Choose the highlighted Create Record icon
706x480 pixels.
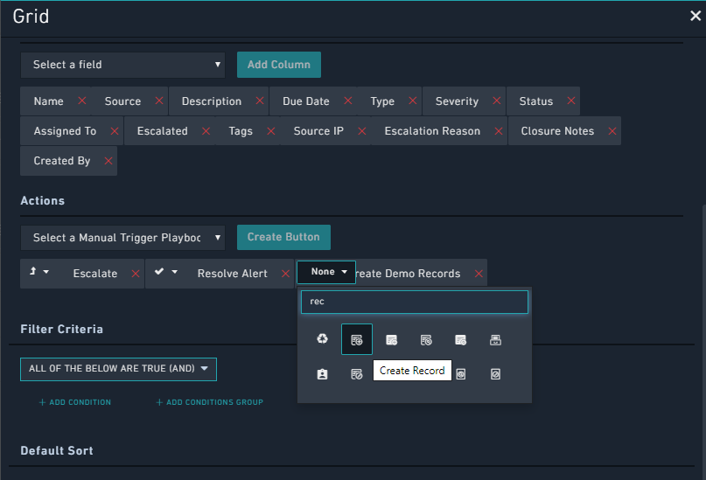click(356, 339)
